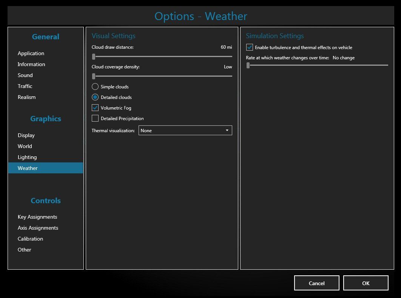Viewport: 401px width, 298px height.
Task: Click the Graphics section heading
Action: pos(46,119)
